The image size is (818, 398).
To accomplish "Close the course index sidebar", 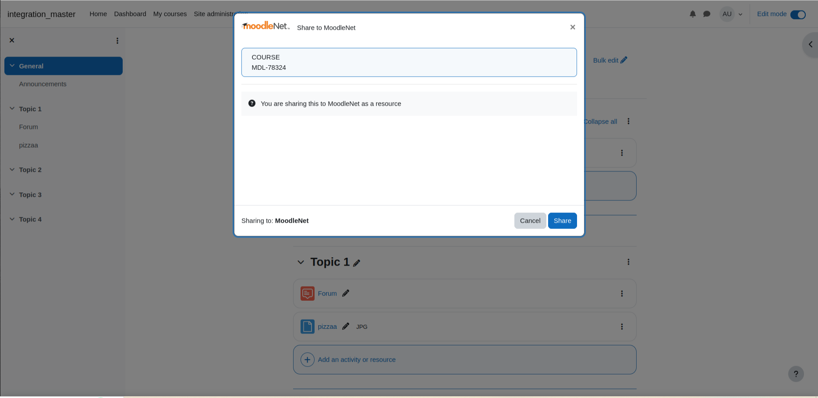I will 12,40.
